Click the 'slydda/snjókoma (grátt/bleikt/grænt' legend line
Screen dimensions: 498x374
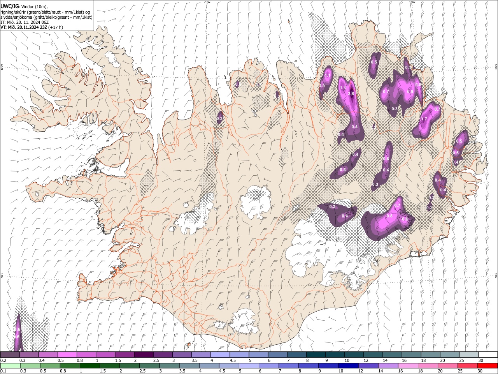pos(46,17)
